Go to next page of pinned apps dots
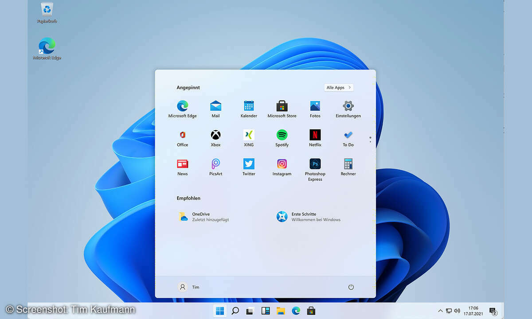Viewport: 532px width, 319px height. [x=370, y=142]
